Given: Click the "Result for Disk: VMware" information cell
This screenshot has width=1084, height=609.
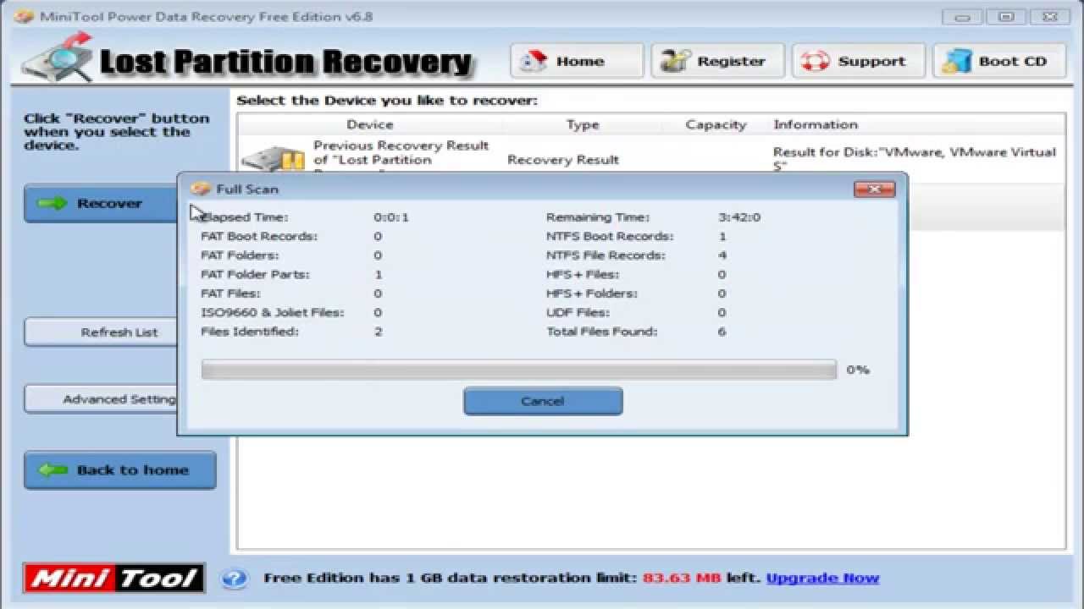Looking at the screenshot, I should 915,159.
